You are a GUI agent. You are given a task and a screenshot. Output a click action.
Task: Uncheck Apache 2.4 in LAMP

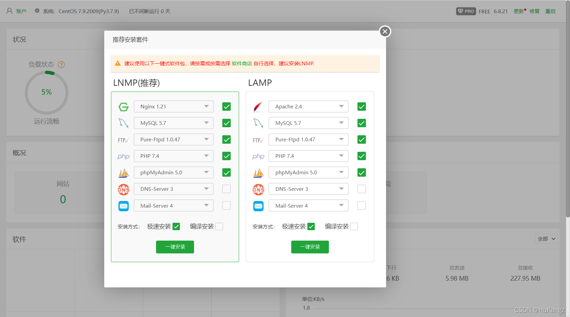(x=362, y=107)
